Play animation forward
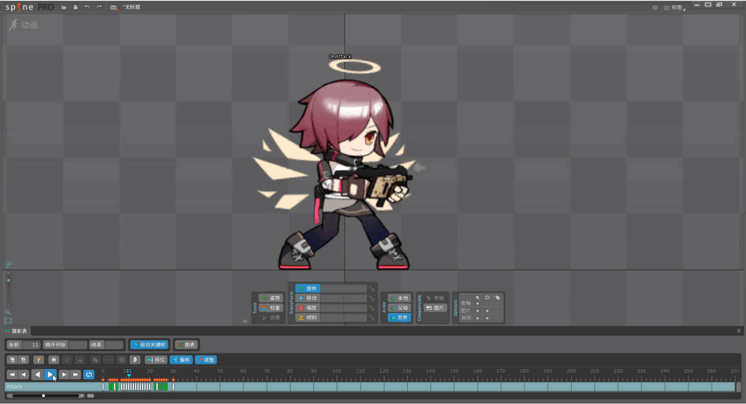The height and width of the screenshot is (404, 746). pyautogui.click(x=51, y=374)
